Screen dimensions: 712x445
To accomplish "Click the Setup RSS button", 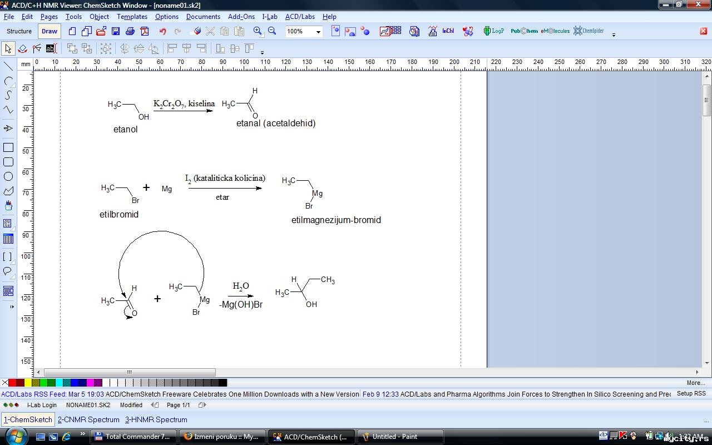I will coord(691,394).
